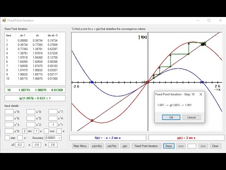Focus the x^9 coefficient field
The image size is (226, 170).
click(9, 112)
